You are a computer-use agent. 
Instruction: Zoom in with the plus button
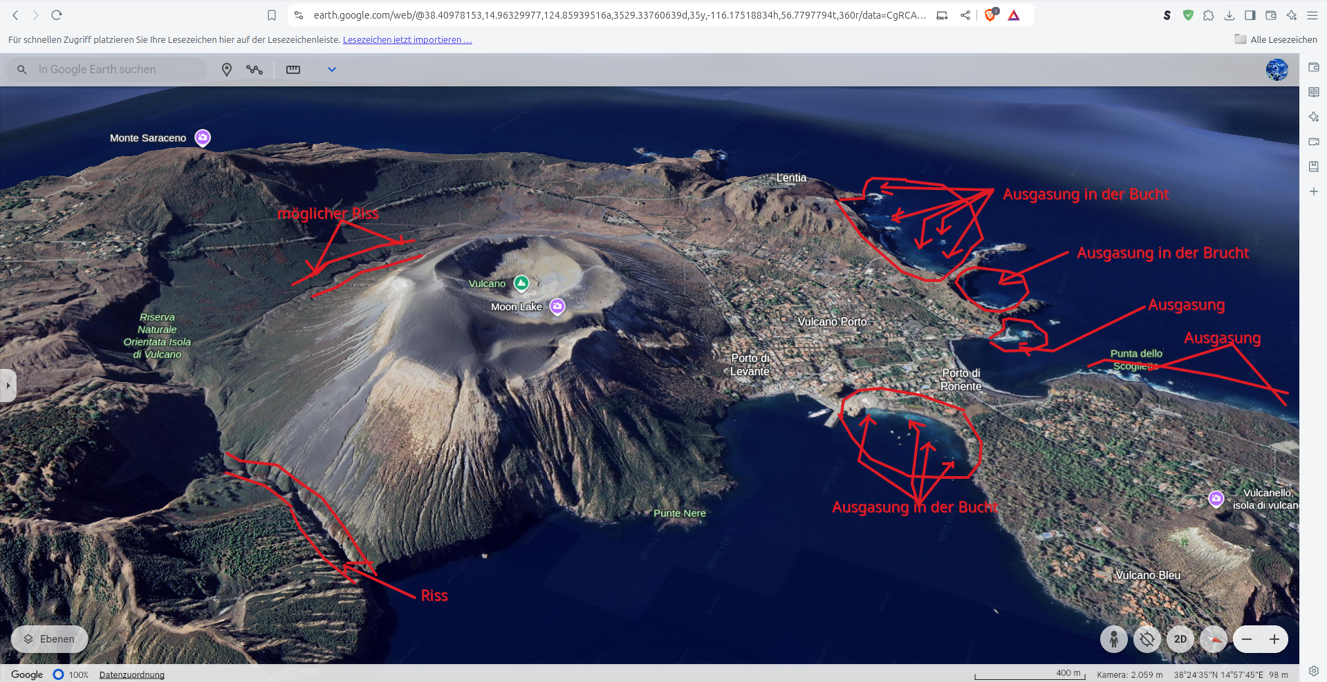[1274, 639]
